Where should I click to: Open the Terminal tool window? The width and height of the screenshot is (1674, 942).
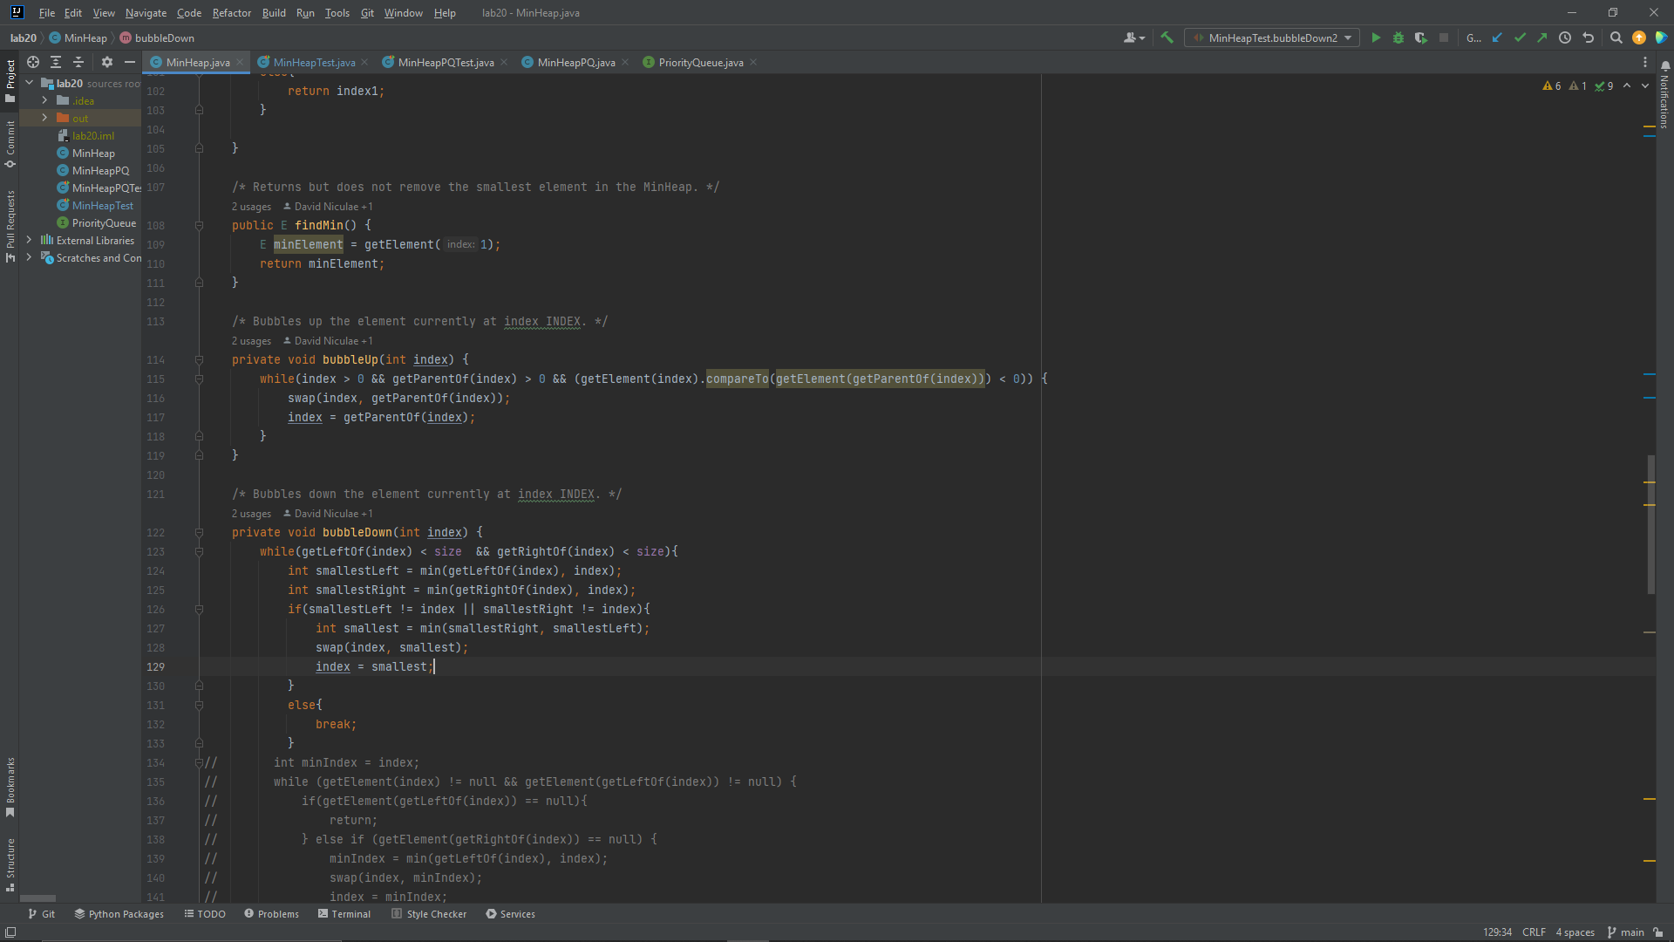tap(344, 913)
